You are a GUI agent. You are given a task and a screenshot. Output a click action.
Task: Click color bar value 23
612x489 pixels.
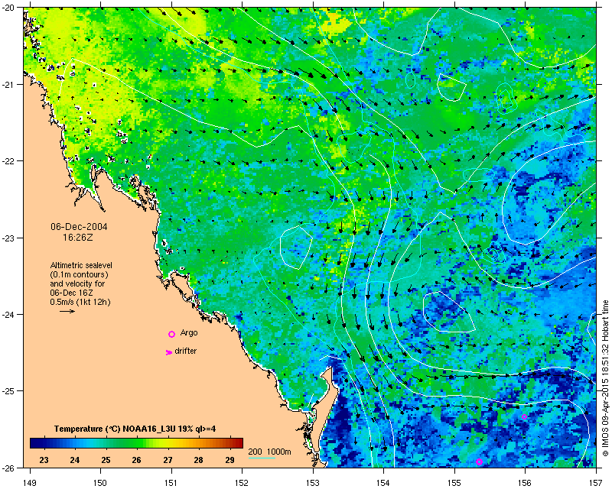click(44, 460)
